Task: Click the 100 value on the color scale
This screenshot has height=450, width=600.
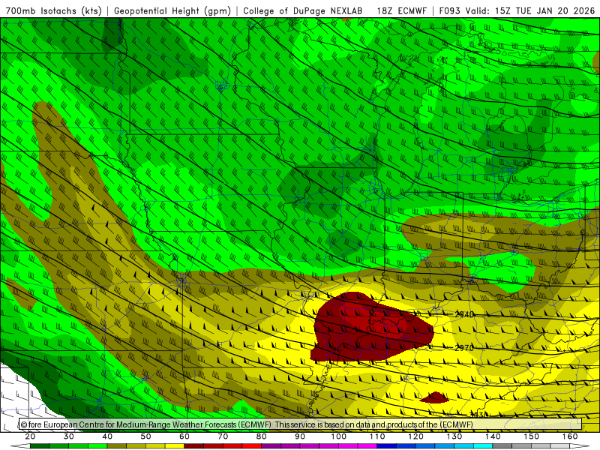Action: pos(339,436)
